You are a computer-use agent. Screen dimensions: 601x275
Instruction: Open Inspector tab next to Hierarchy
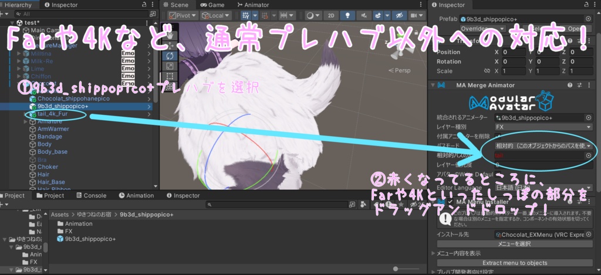pos(61,5)
